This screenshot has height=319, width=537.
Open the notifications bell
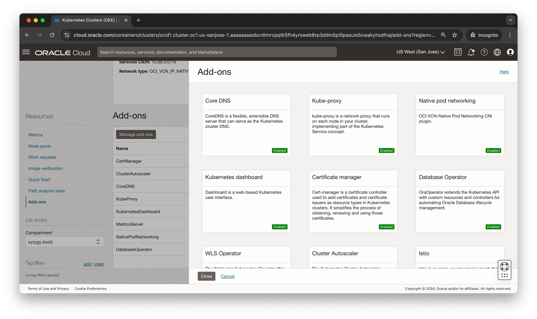coord(471,52)
